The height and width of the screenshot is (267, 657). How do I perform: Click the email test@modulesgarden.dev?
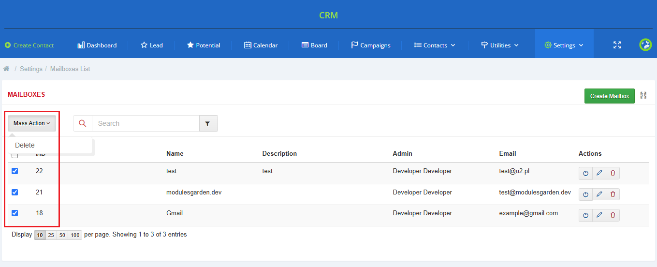[x=535, y=192]
